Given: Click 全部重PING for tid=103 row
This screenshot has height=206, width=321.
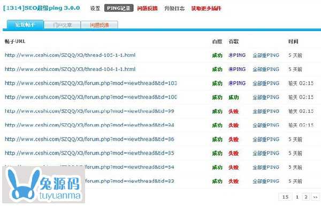Looking at the screenshot, I should click(266, 83).
